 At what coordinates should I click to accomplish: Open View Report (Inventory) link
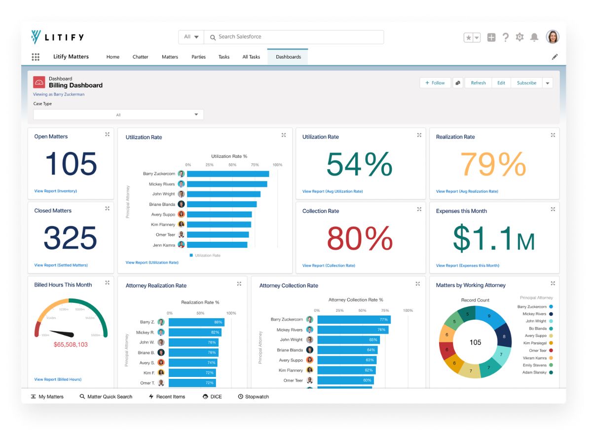(x=55, y=191)
